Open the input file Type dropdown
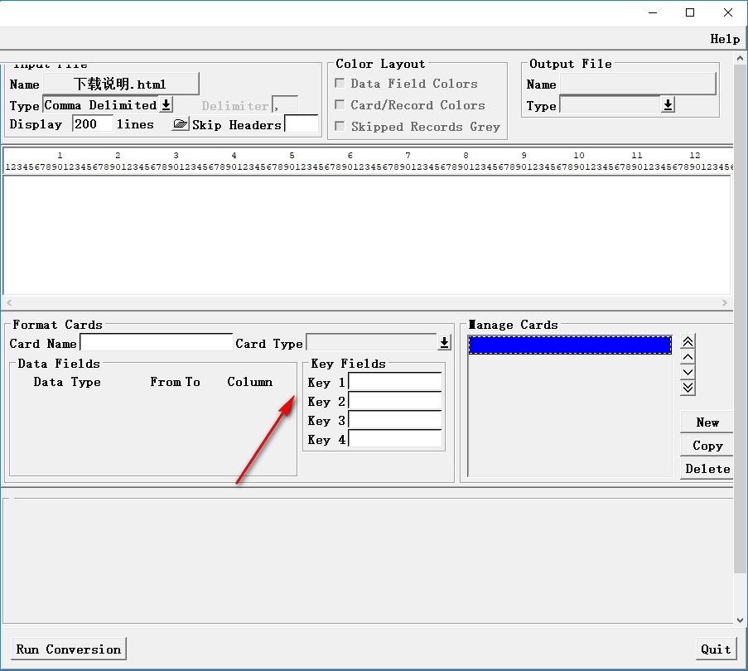 point(166,105)
